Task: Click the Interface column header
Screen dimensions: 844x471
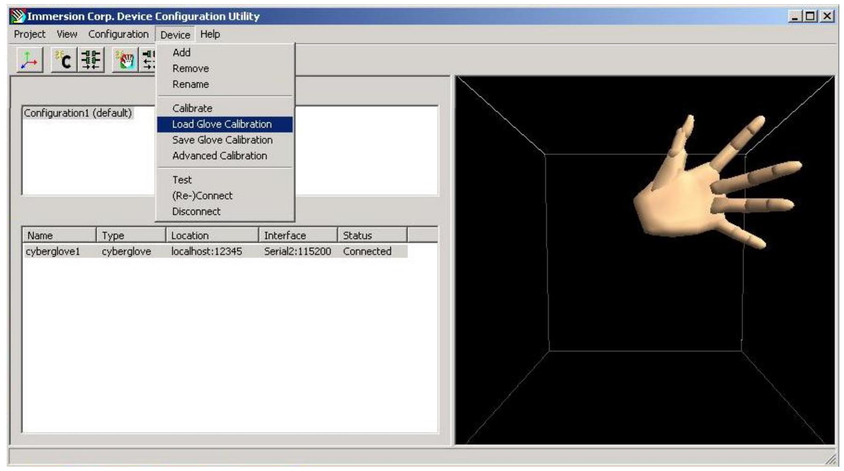Action: click(x=298, y=235)
